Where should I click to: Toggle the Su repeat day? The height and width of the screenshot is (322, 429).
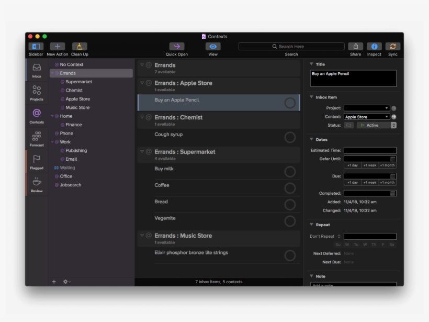(x=338, y=245)
